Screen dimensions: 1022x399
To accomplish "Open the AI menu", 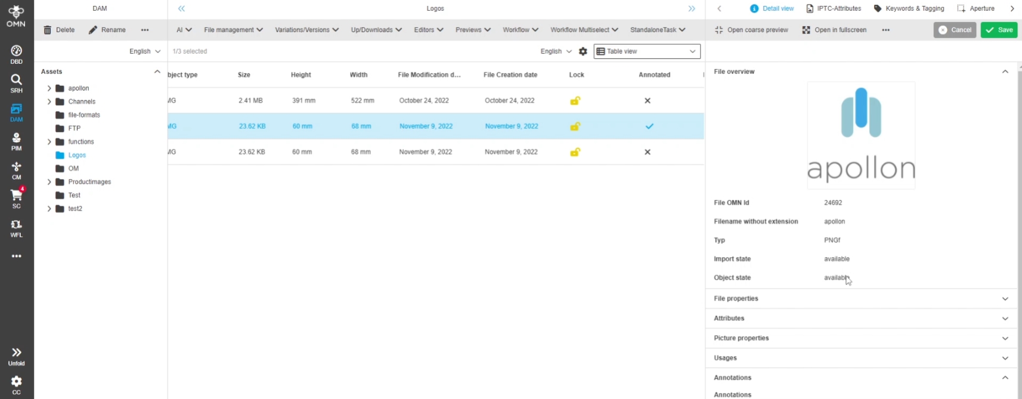I will coord(184,30).
